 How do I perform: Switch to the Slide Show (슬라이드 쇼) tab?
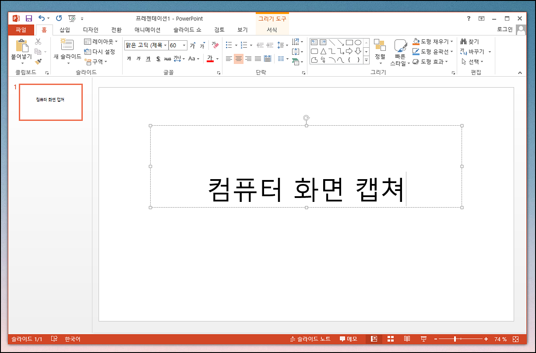(187, 30)
